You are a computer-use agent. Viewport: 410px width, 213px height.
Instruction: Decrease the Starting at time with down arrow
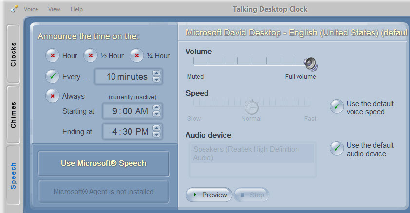pyautogui.click(x=156, y=114)
